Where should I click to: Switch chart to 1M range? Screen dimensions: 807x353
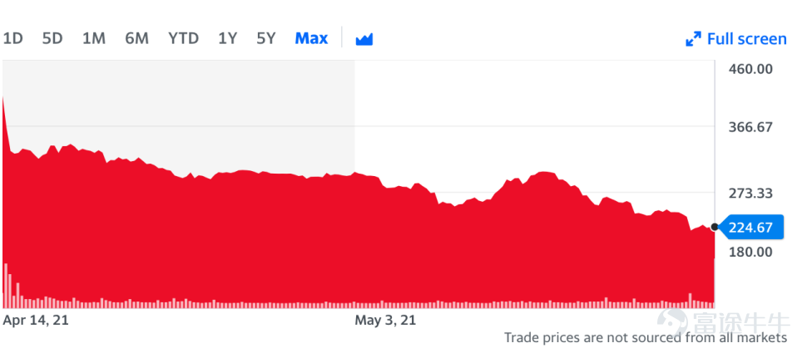pos(94,38)
